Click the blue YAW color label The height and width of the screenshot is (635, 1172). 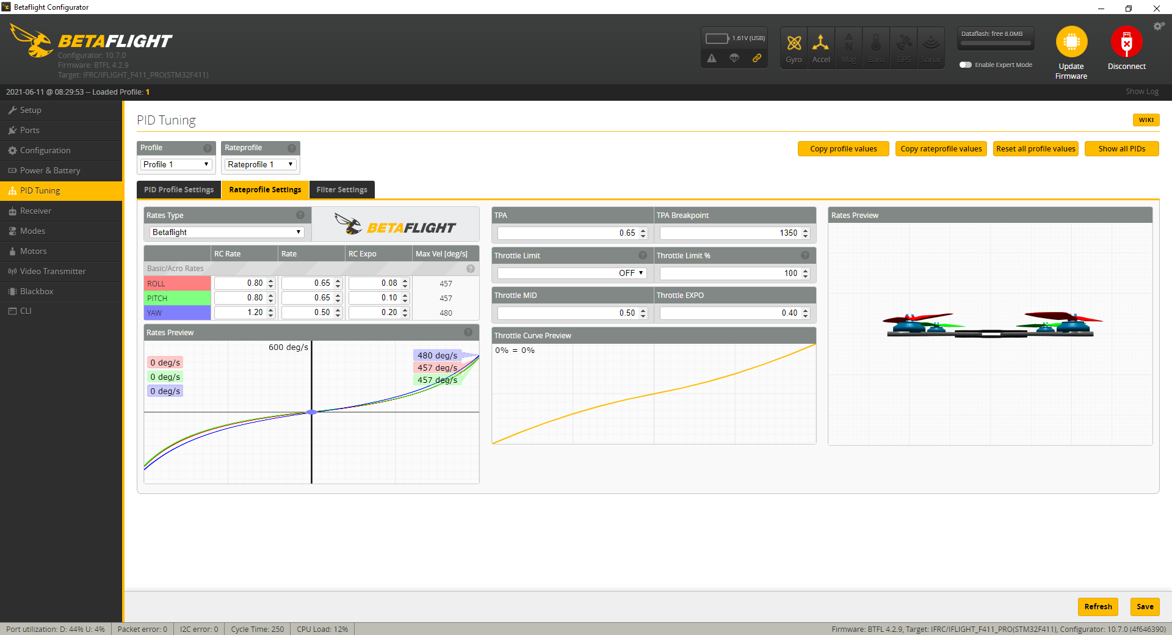[x=178, y=313]
